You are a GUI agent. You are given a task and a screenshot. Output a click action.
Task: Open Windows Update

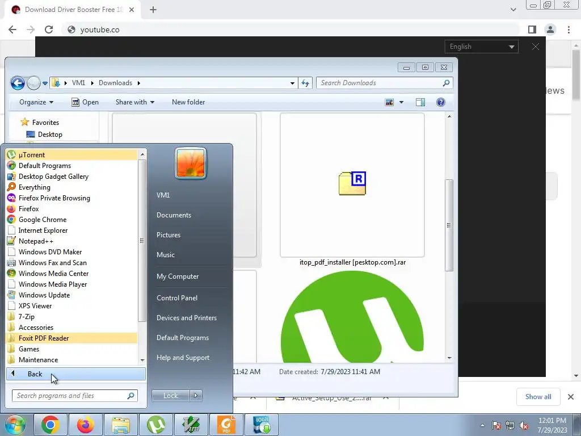(71, 295)
